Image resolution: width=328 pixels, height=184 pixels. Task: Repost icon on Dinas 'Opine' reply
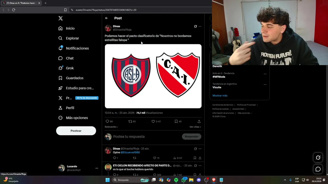135,158
